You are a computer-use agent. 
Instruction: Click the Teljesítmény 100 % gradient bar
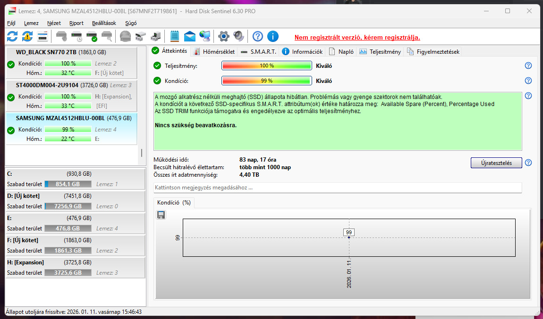267,65
